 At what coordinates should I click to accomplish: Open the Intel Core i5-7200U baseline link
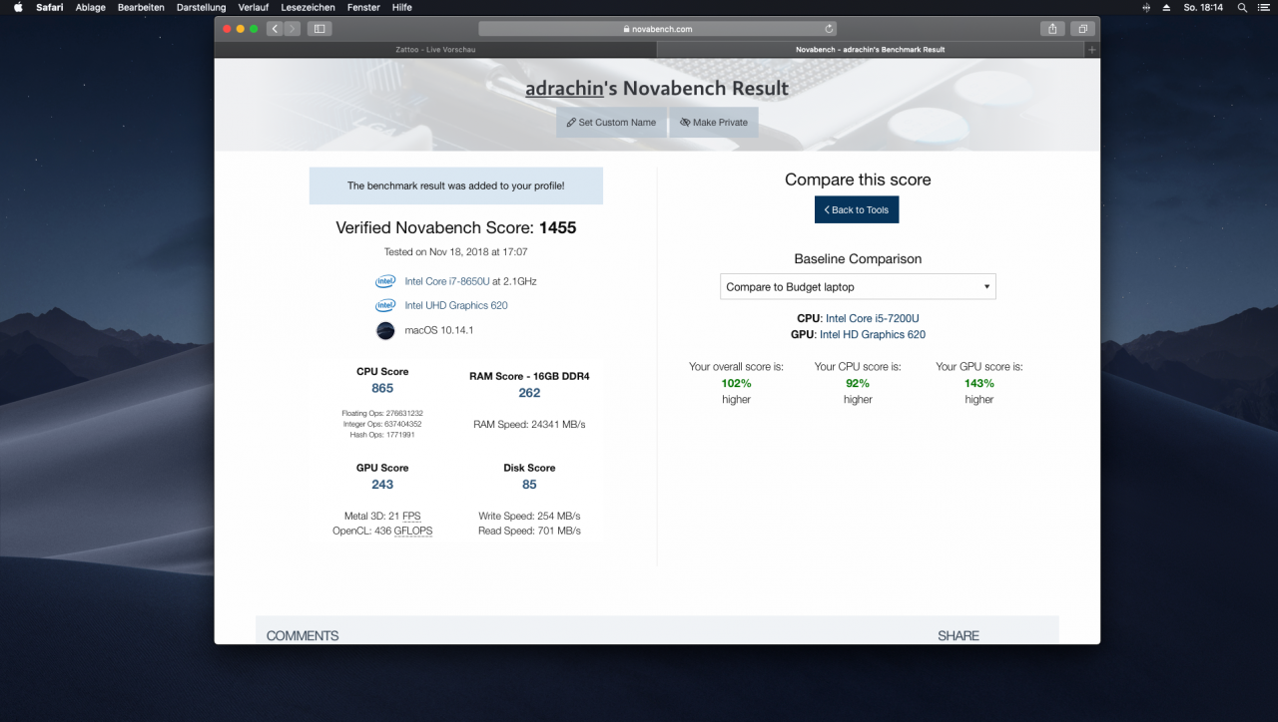coord(873,318)
